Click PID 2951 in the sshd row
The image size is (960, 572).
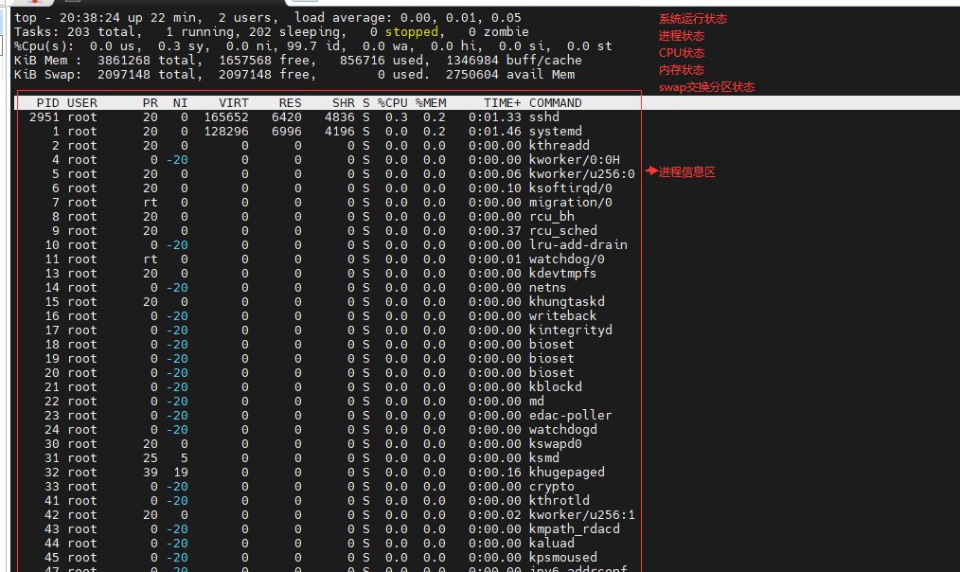[44, 117]
